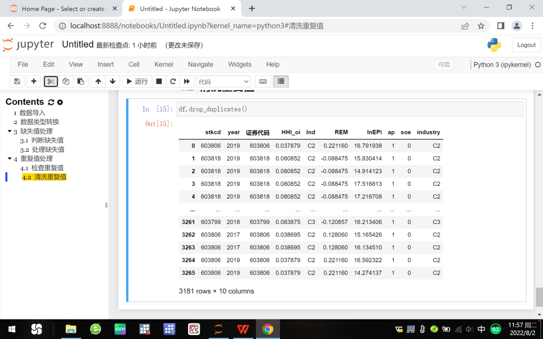543x339 pixels.
Task: Open the File menu
Action: click(x=23, y=64)
